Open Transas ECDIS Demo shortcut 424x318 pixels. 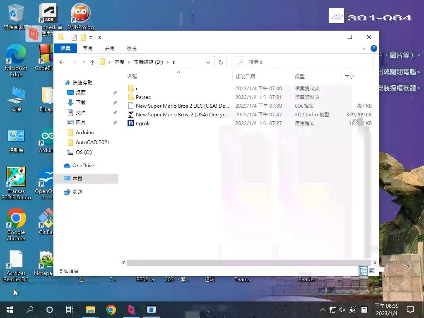coord(16,183)
